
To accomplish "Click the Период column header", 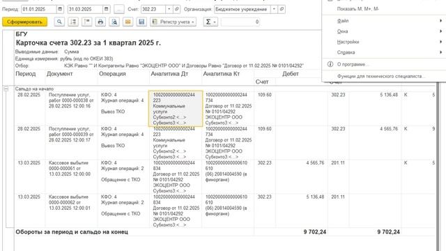I will pyautogui.click(x=26, y=74).
